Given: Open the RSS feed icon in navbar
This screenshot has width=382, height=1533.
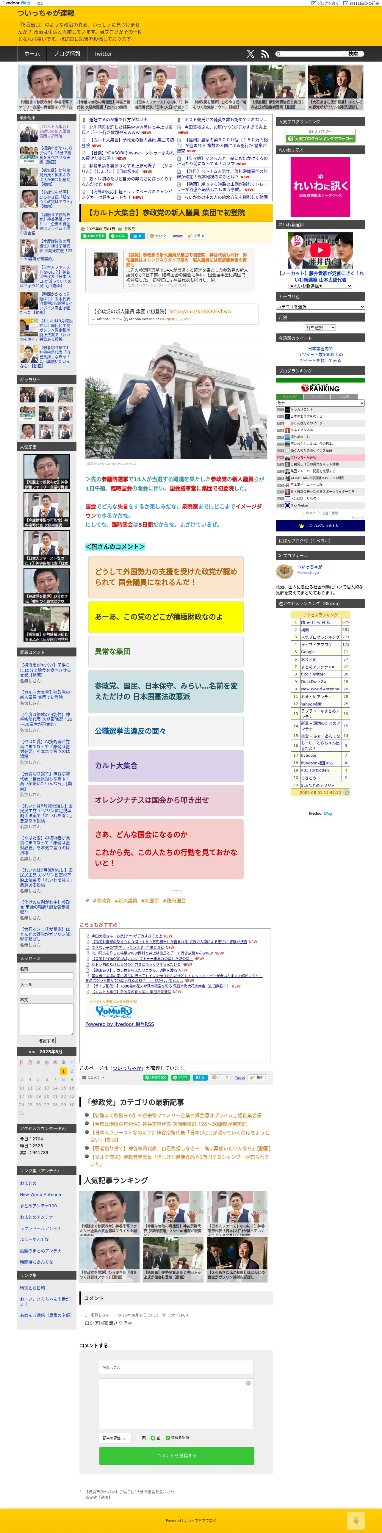Looking at the screenshot, I should [x=265, y=54].
